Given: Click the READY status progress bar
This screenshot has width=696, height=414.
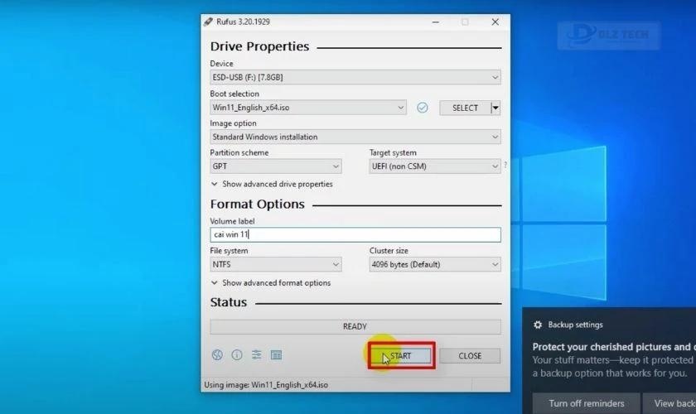Looking at the screenshot, I should [x=355, y=326].
